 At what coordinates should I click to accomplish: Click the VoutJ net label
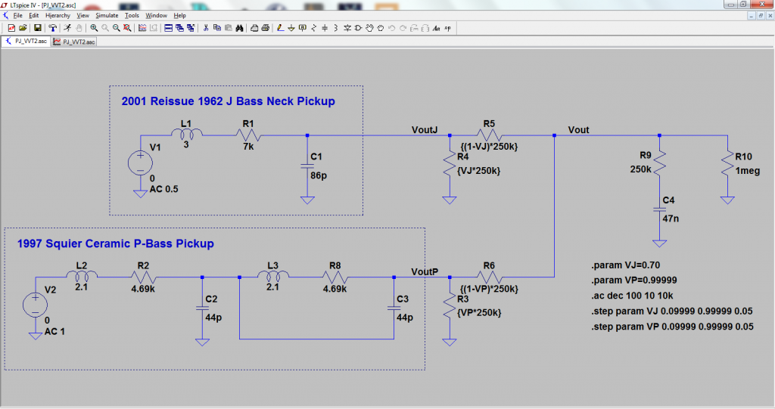425,130
